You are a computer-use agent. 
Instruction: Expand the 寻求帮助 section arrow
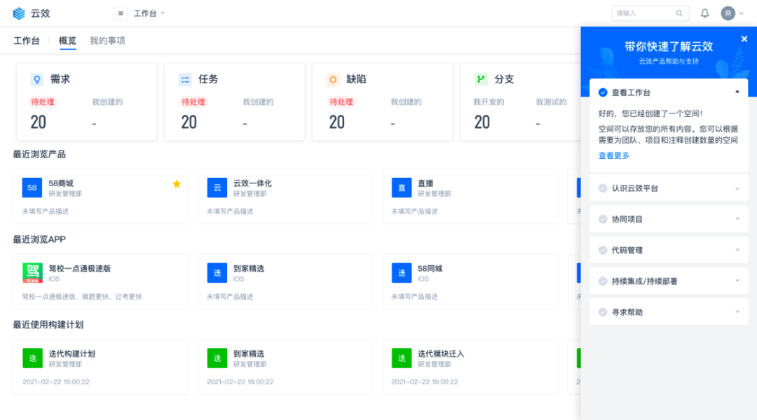(737, 312)
